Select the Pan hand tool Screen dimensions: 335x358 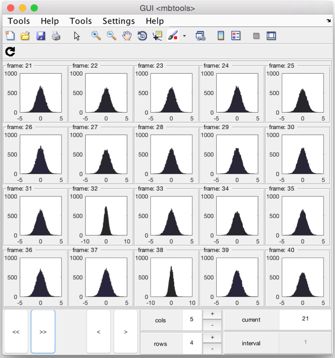click(127, 36)
